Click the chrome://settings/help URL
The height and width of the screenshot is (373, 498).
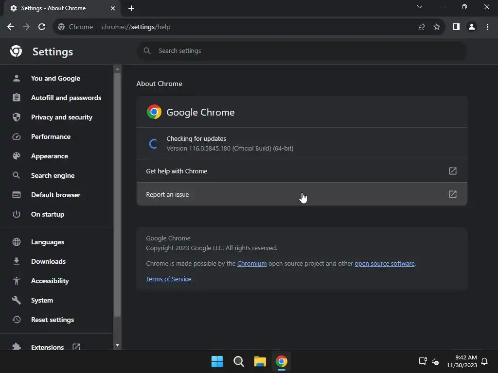(136, 27)
